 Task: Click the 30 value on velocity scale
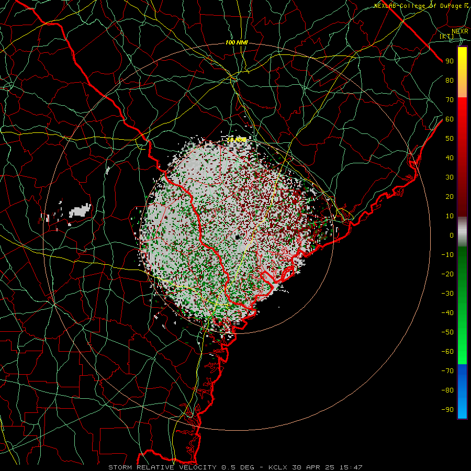(450, 177)
